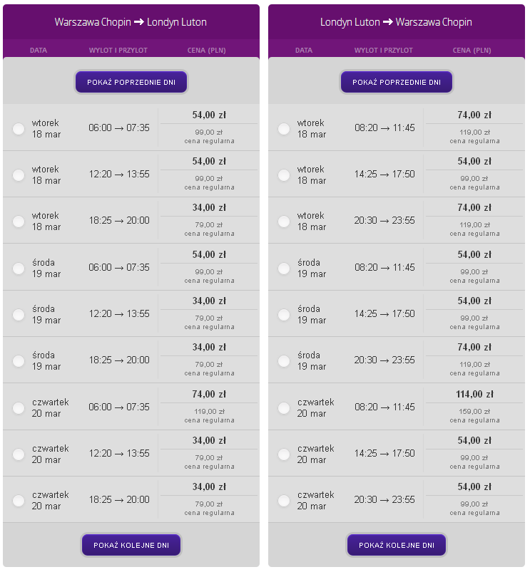The image size is (530, 572).
Task: Select Wednesday 19 Mar 20:30 Luton–Warsaw flight
Action: coord(284,361)
